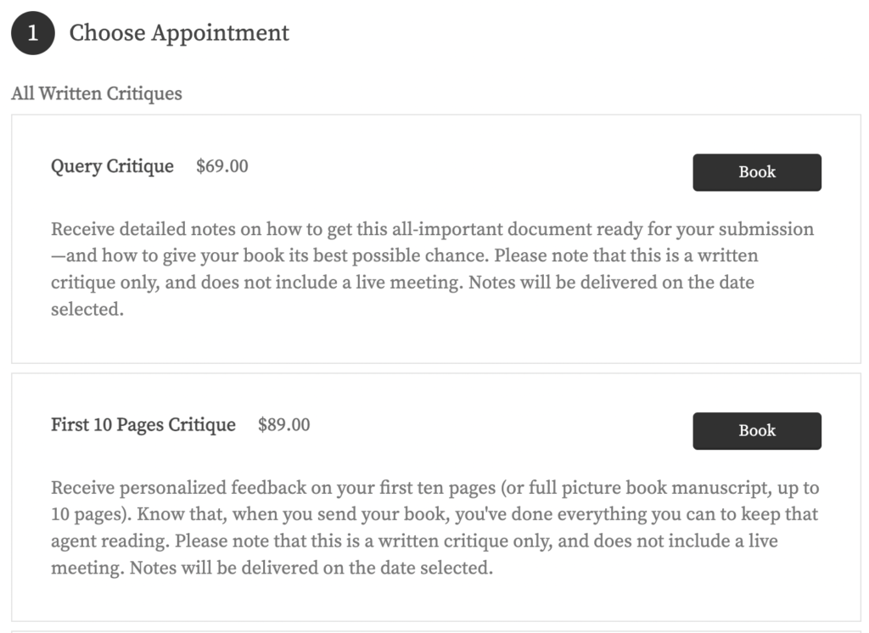Select the Query Critique title
This screenshot has width=869, height=633.
click(112, 166)
